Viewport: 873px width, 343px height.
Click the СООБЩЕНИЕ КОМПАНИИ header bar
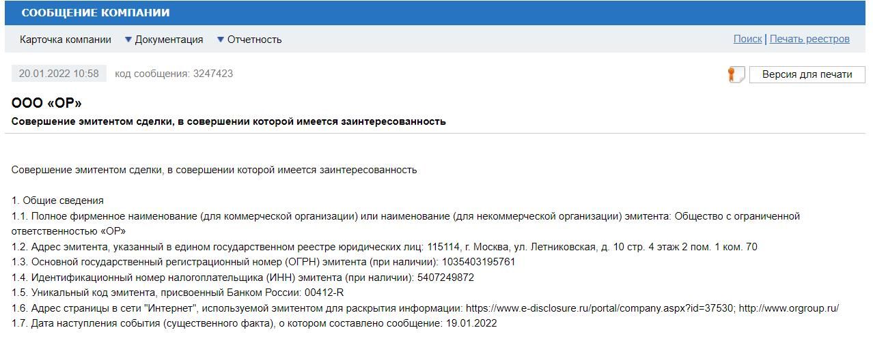(436, 13)
